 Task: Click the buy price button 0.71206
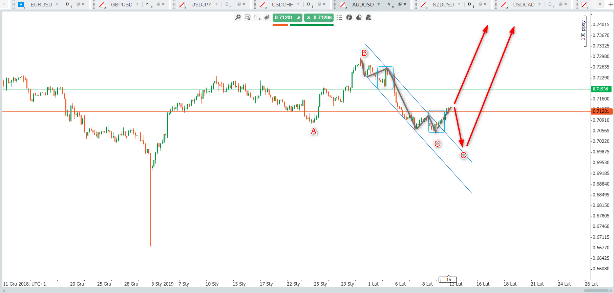click(x=319, y=18)
